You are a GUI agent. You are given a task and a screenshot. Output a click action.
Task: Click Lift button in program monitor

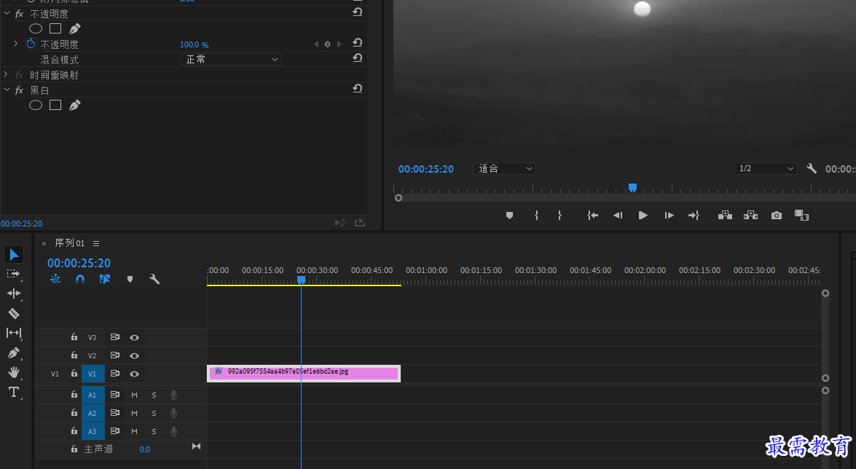725,216
